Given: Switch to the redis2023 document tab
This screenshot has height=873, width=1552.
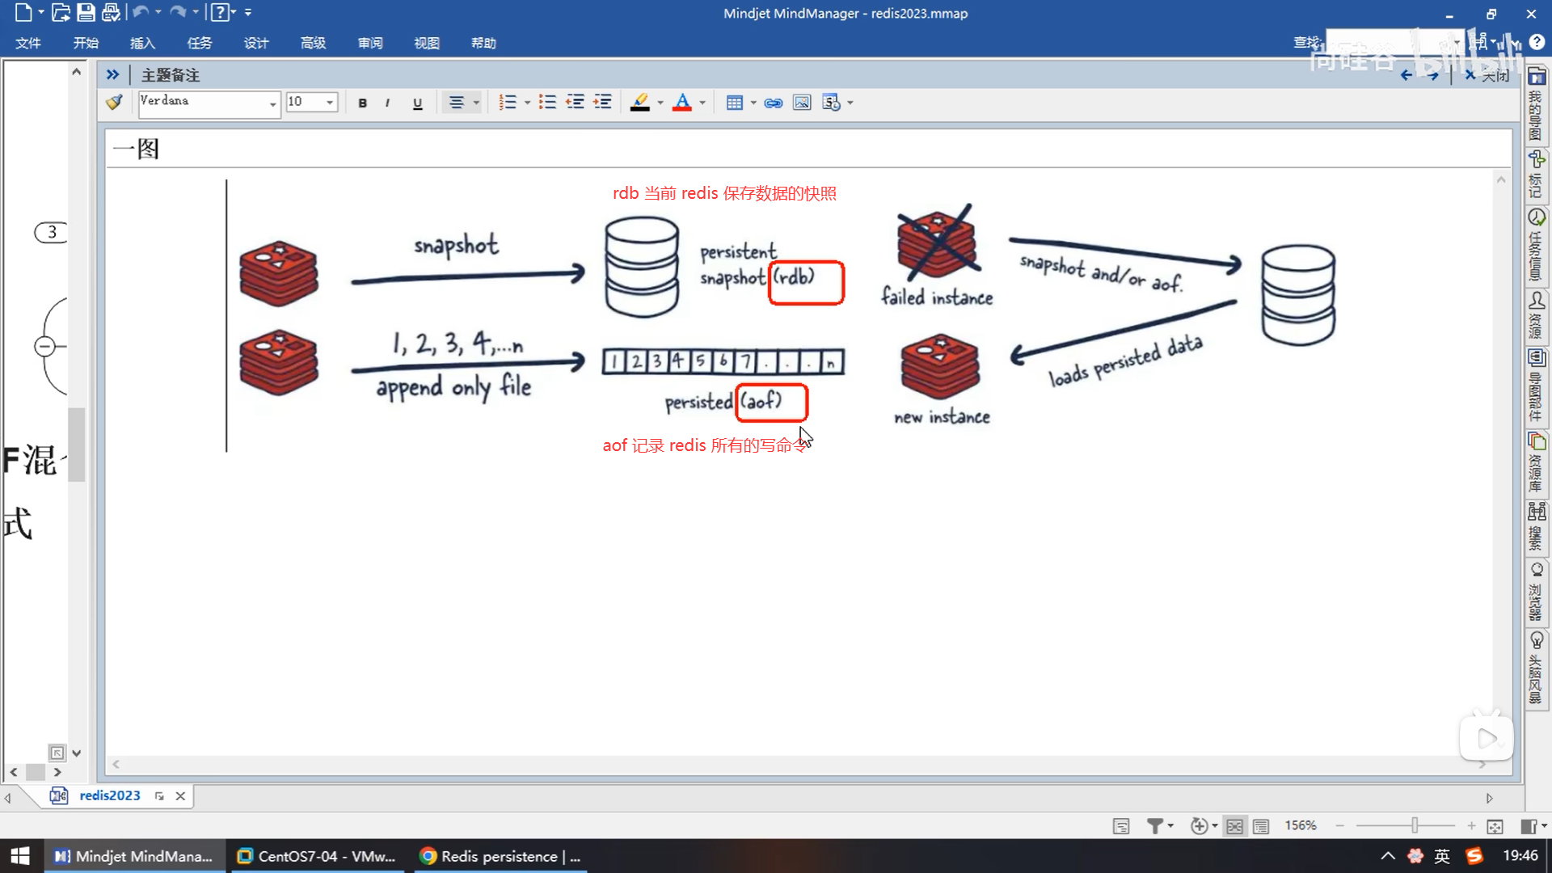Looking at the screenshot, I should (109, 795).
